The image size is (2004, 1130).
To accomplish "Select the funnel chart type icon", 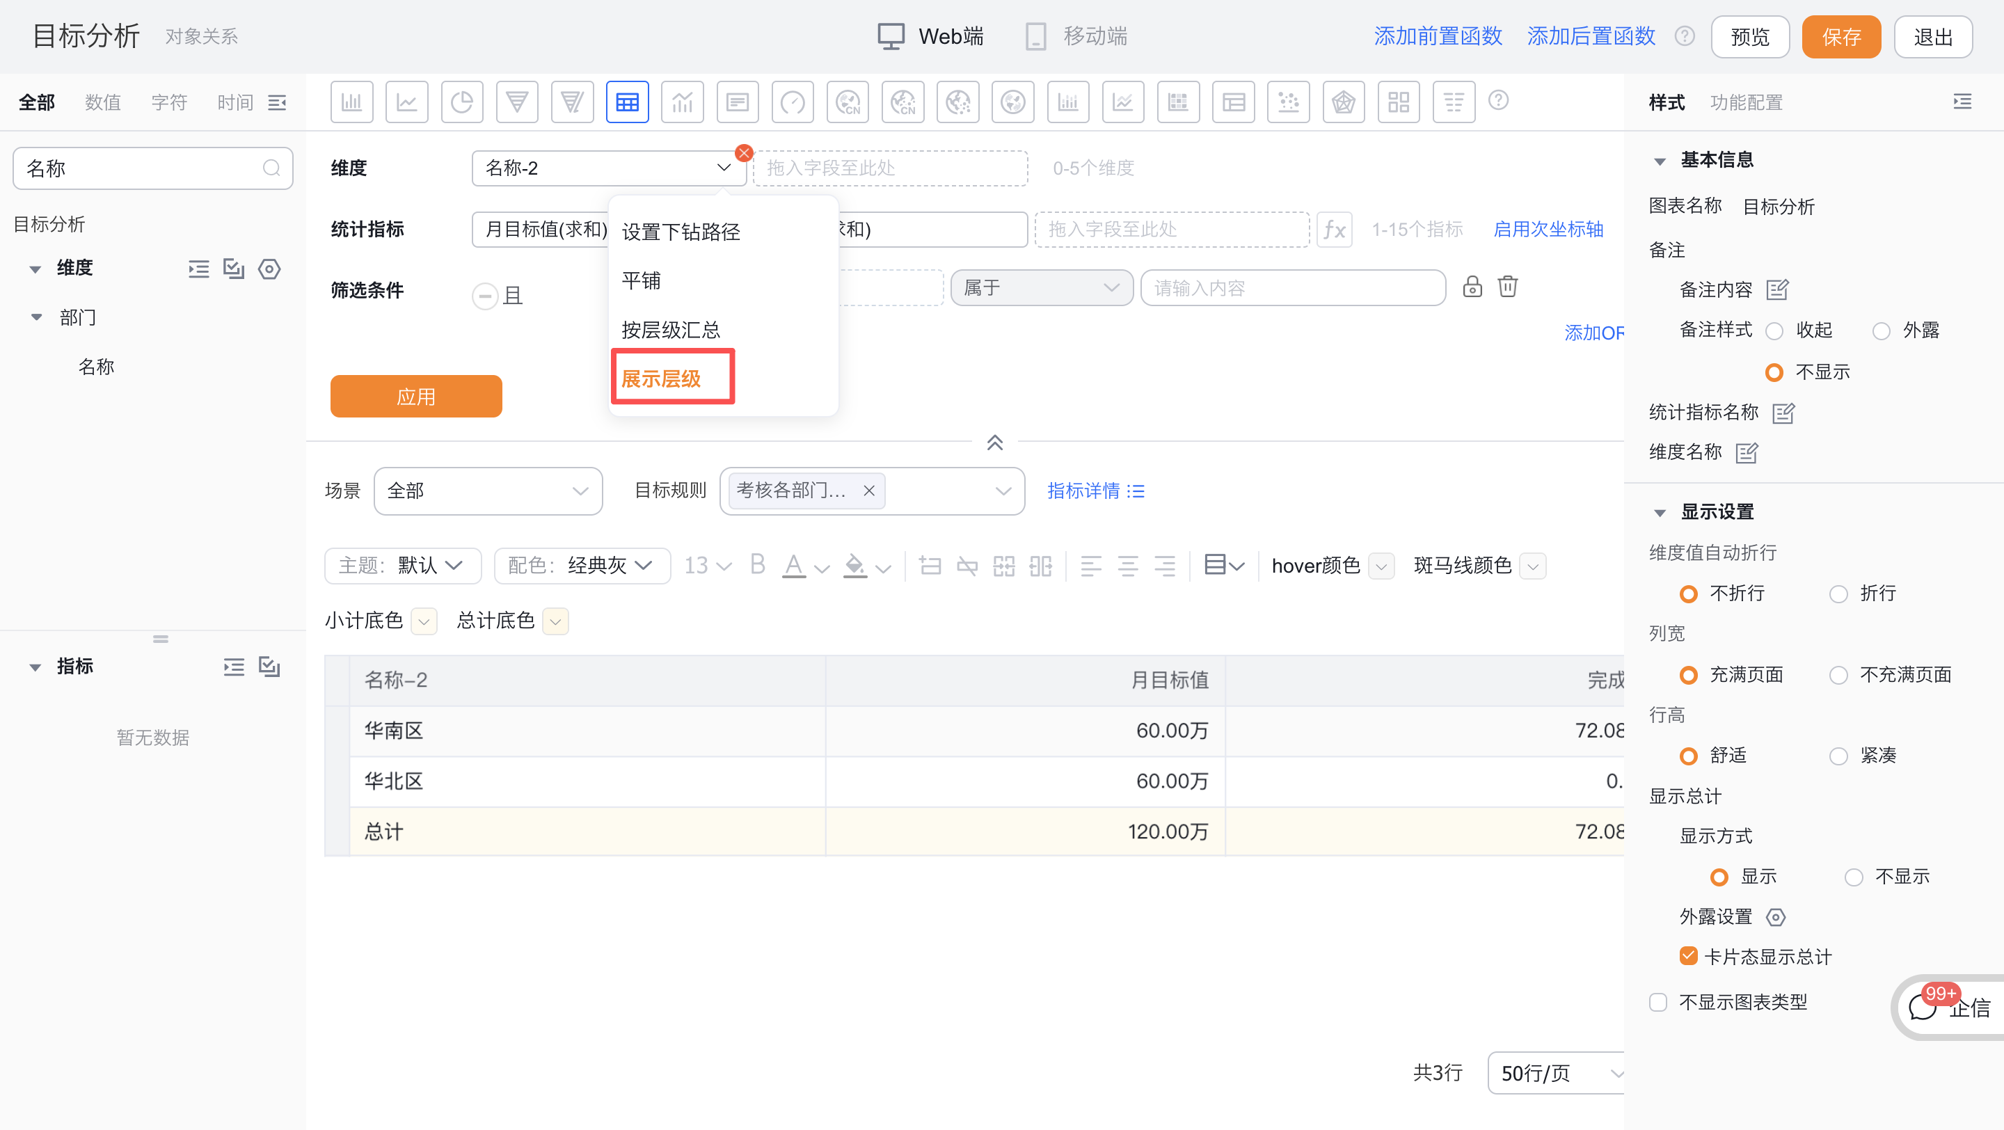I will pos(517,101).
